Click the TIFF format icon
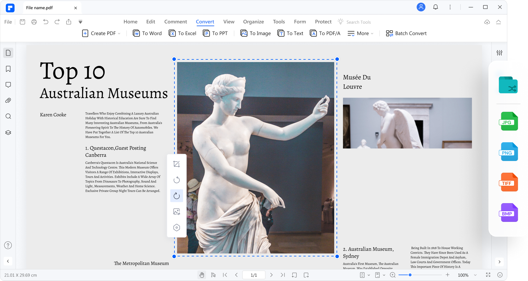 pyautogui.click(x=508, y=182)
